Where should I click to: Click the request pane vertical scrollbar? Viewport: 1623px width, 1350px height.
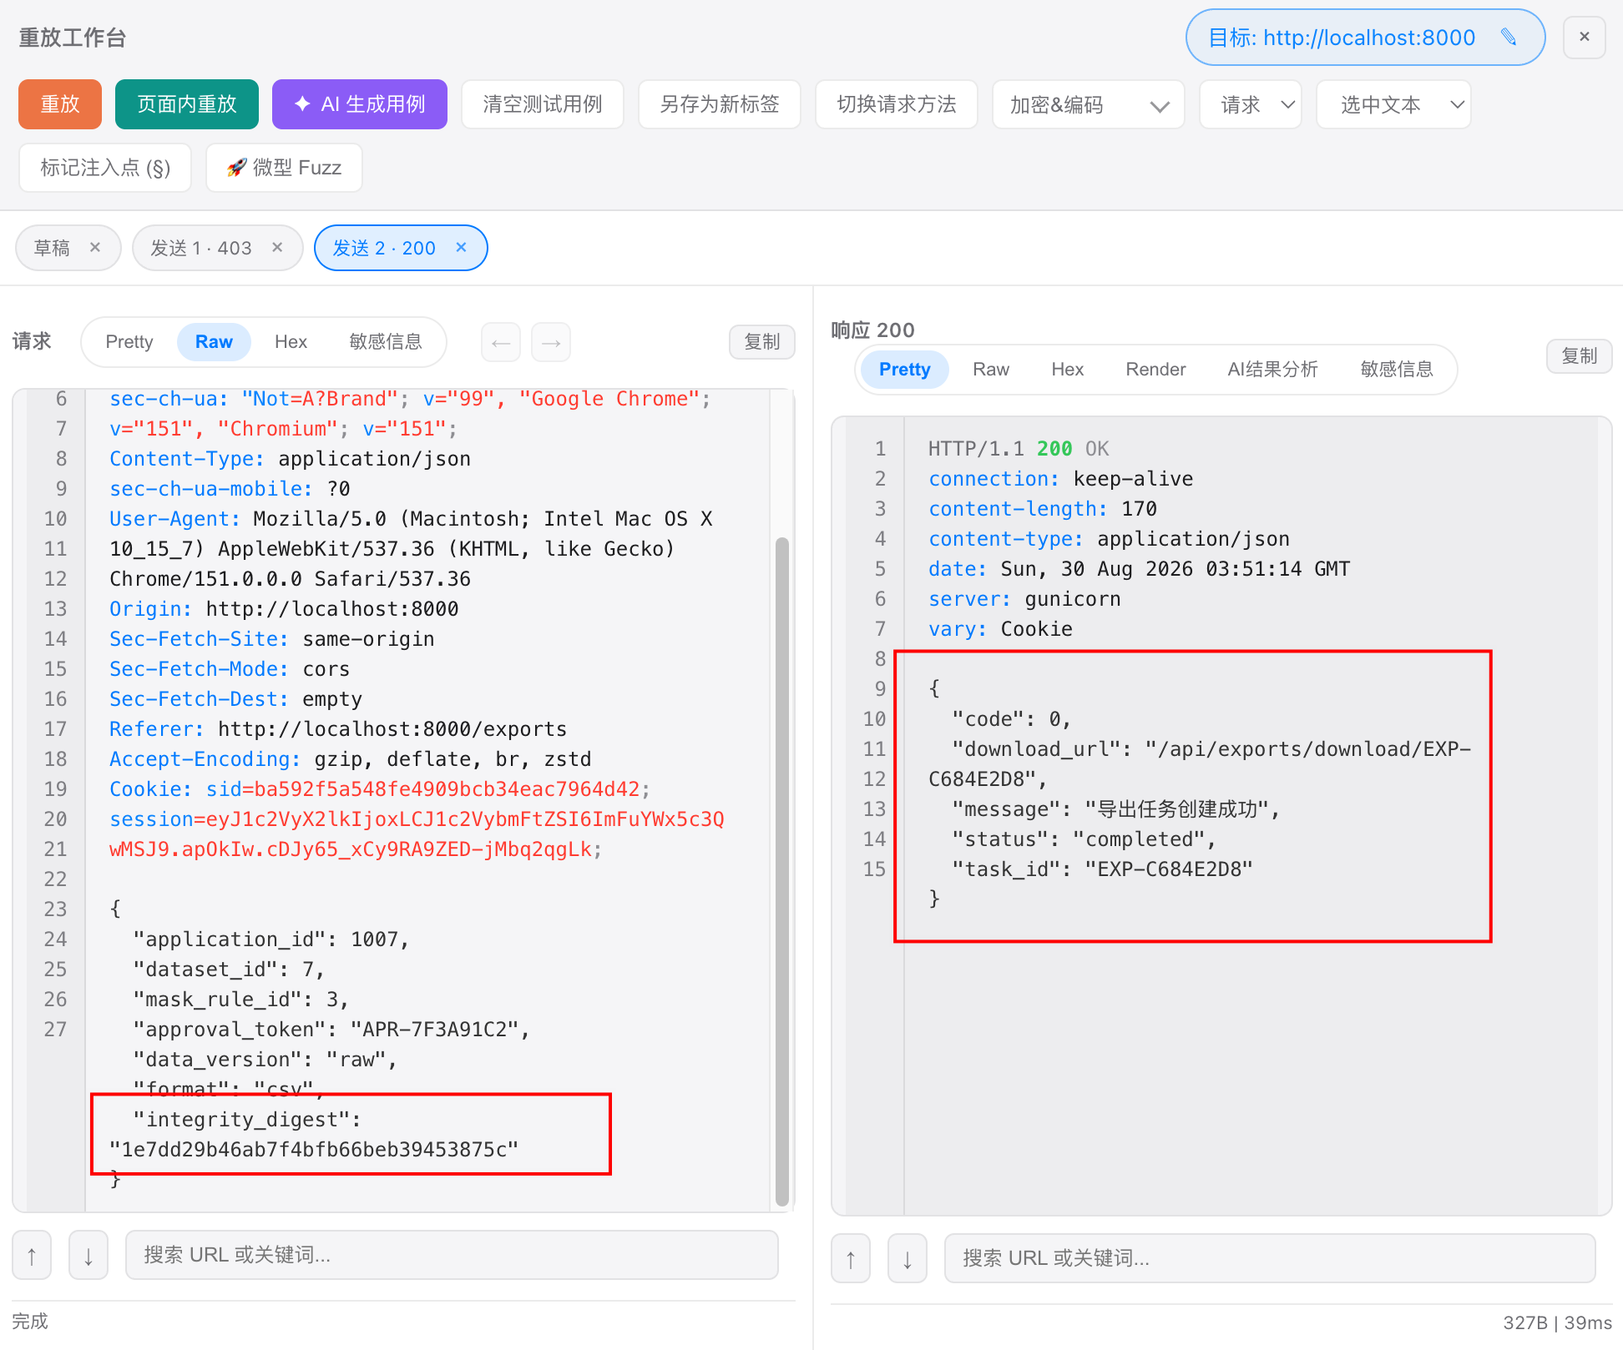click(x=782, y=871)
